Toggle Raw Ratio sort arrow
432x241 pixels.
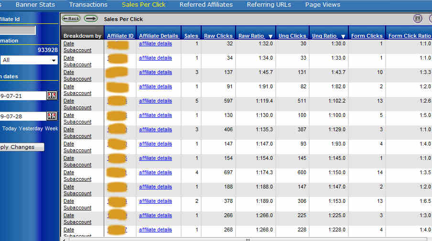click(270, 36)
